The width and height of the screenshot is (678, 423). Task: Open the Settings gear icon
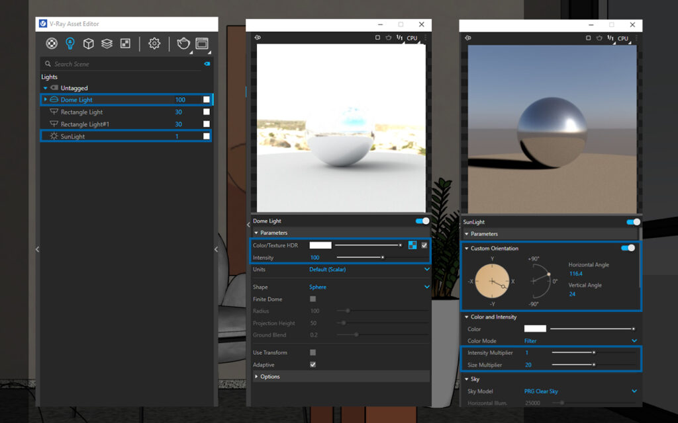pyautogui.click(x=154, y=44)
